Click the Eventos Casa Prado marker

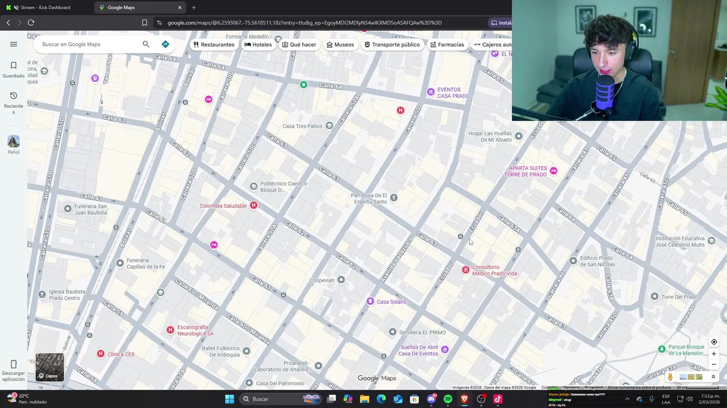point(431,92)
